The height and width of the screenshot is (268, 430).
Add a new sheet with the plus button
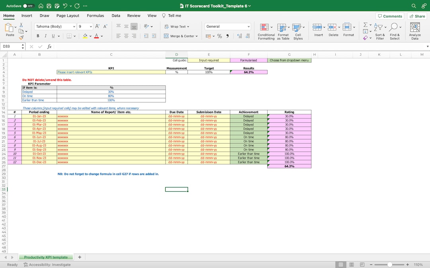(x=79, y=257)
